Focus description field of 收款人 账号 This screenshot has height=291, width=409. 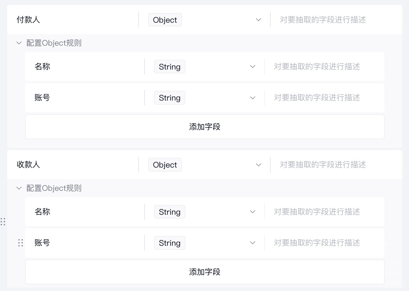click(323, 243)
